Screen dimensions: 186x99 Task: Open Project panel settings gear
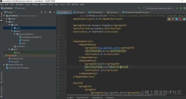coord(50,12)
